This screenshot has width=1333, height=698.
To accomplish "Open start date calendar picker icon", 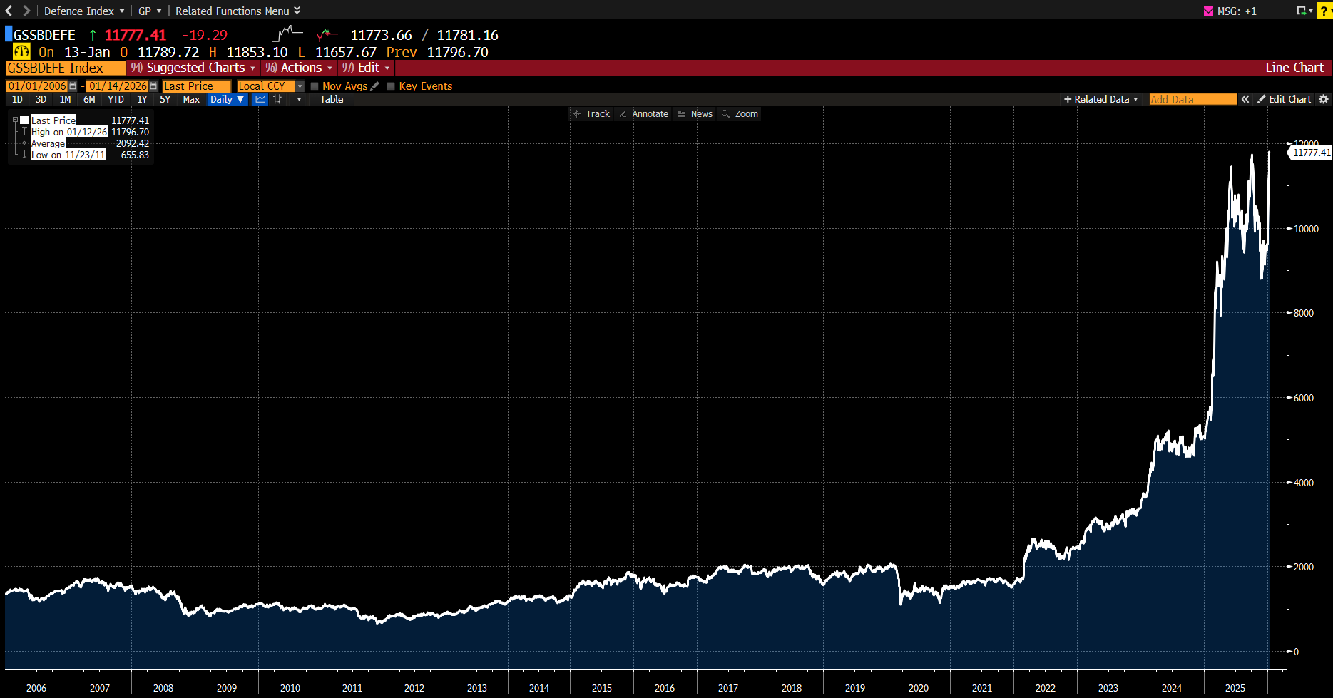I will 73,86.
